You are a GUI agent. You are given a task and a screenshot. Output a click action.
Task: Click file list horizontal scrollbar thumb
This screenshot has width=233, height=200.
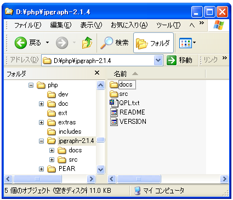pyautogui.click(x=139, y=179)
